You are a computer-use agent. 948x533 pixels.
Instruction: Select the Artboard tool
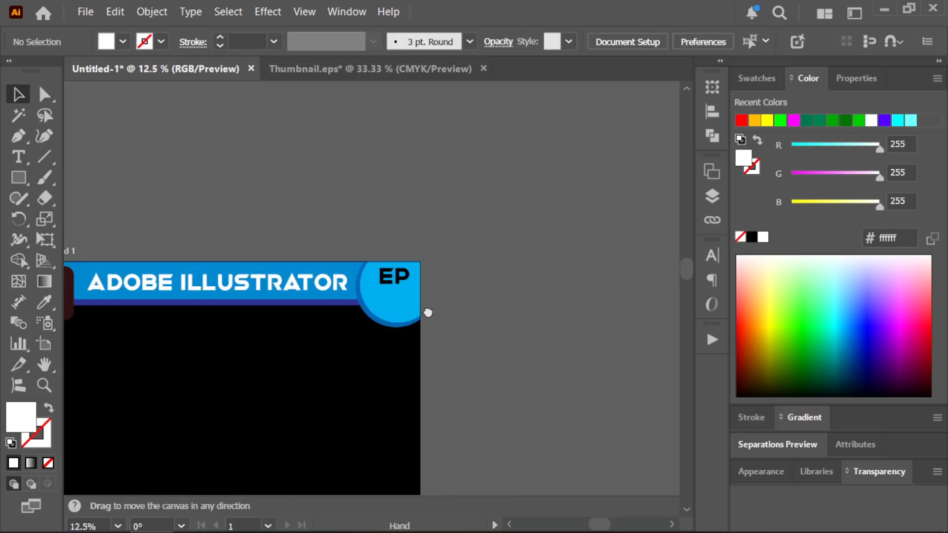[x=44, y=343]
